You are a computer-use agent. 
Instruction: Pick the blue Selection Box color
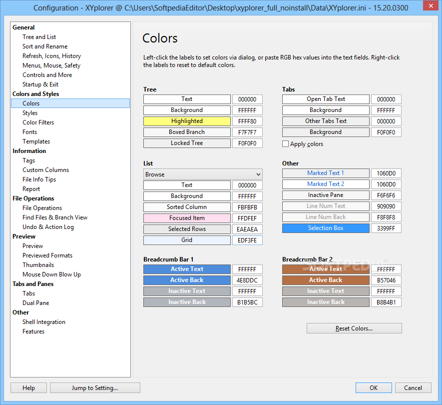tap(326, 228)
